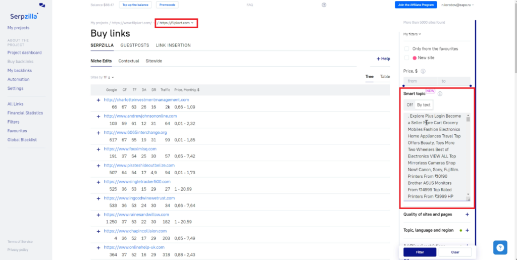Select Smart topic By text option
This screenshot has width=517, height=260.
pyautogui.click(x=424, y=105)
